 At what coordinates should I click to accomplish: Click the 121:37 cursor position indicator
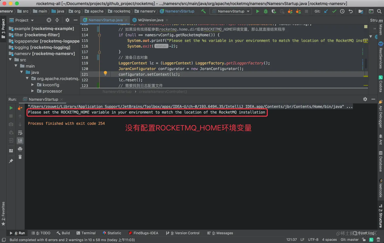pos(292,240)
